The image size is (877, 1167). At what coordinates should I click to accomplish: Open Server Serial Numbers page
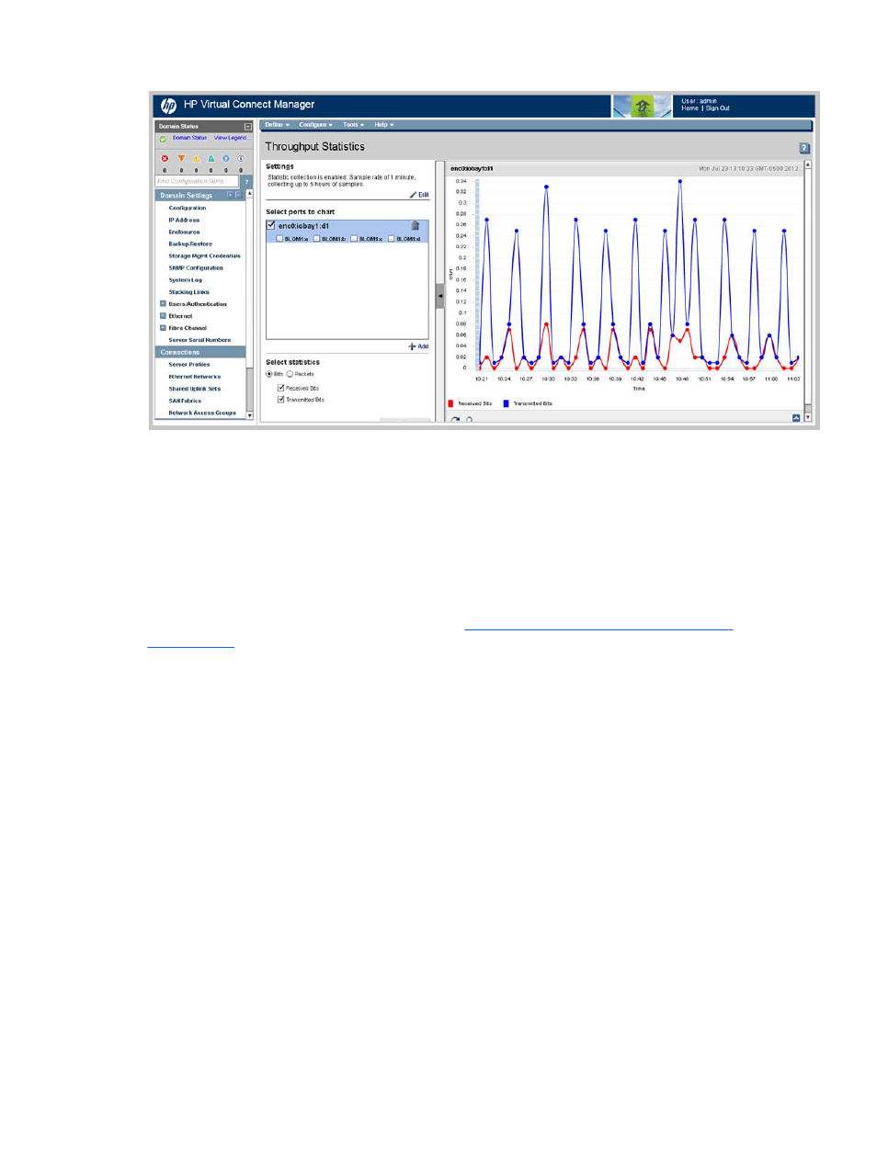pyautogui.click(x=199, y=340)
